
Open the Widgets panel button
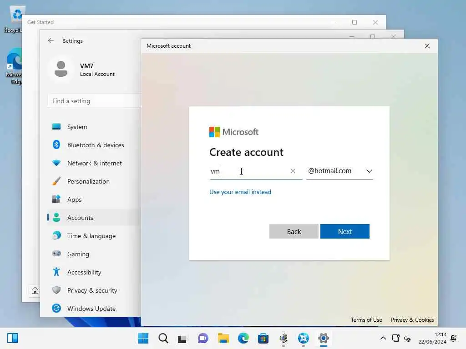[13, 338]
